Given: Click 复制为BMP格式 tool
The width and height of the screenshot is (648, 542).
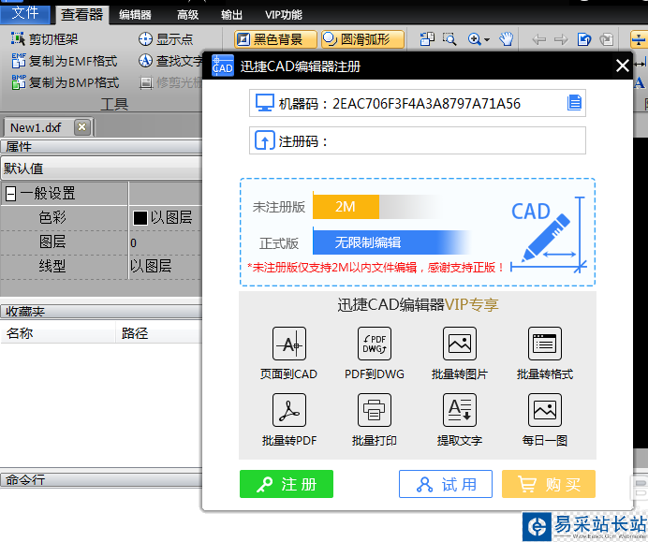Looking at the screenshot, I should (66, 82).
